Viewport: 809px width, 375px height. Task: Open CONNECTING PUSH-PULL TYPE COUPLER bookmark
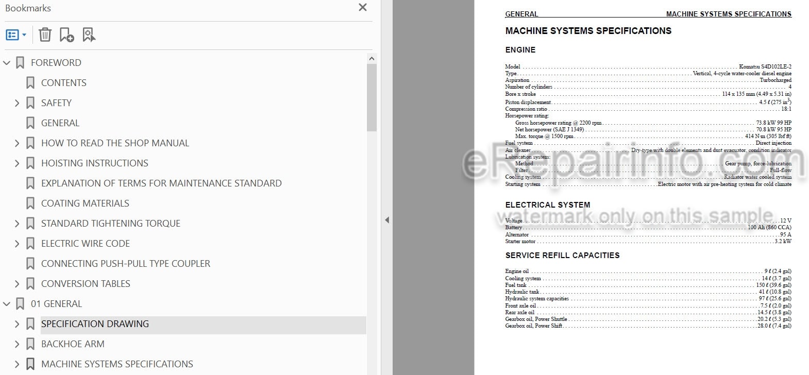pyautogui.click(x=126, y=264)
